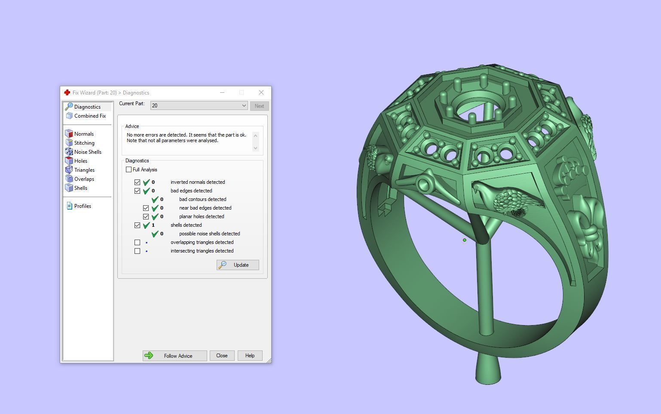The width and height of the screenshot is (661, 414).
Task: Click the Update button
Action: point(238,265)
